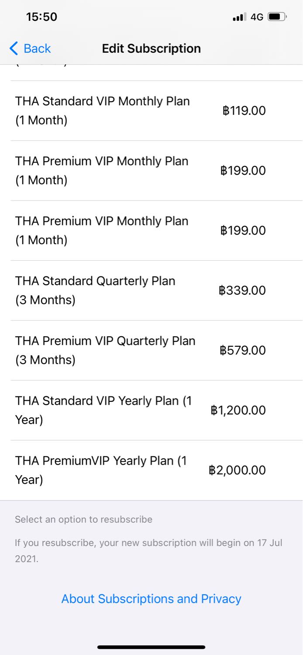Tap the ฿1,200.00 yearly price
Viewport: 303px width, 655px height.
coord(238,410)
